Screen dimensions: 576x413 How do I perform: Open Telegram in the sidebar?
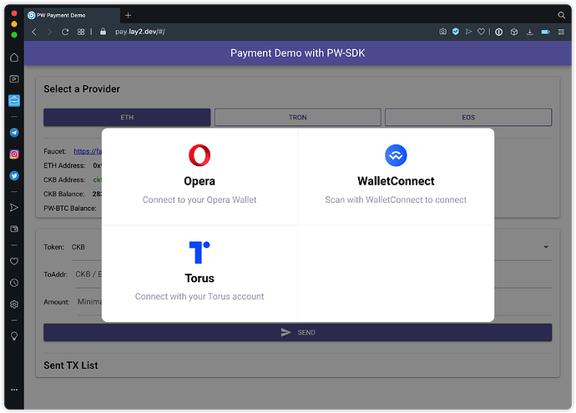point(14,133)
